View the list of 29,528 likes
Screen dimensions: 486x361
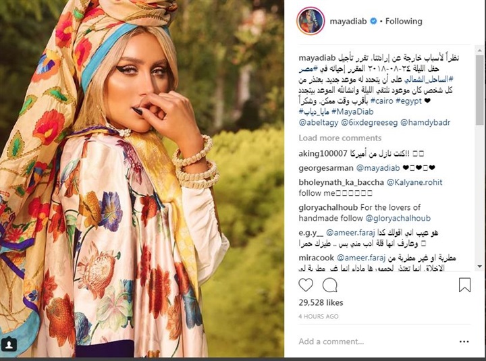[321, 302]
